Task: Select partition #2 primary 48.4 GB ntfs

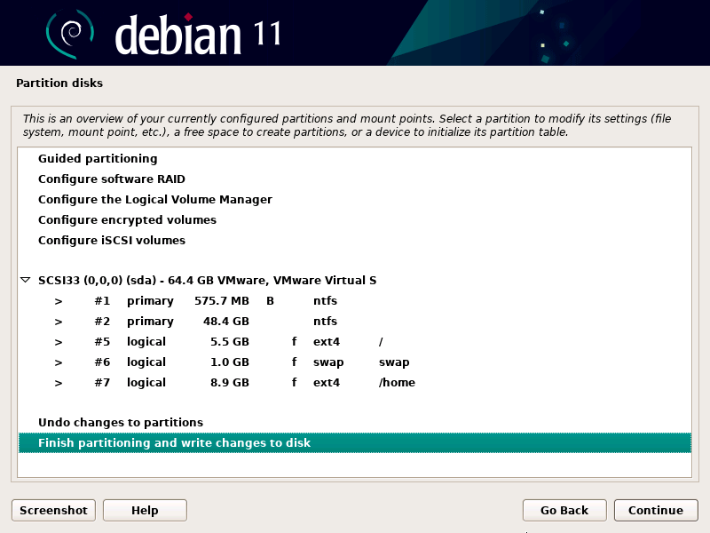Action: pos(354,322)
